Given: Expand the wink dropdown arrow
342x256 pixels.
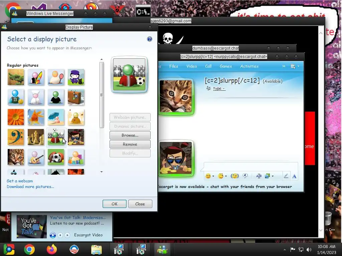Looking at the screenshot, I should coord(226,176).
